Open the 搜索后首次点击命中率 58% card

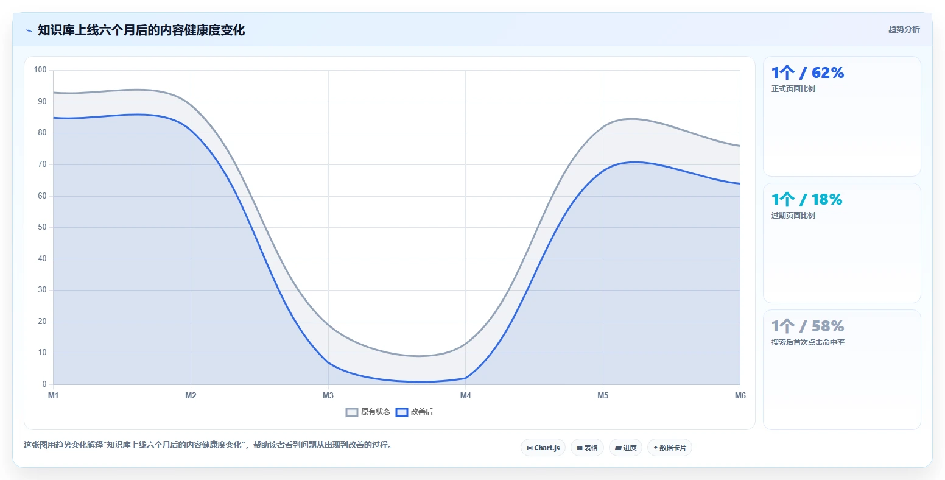[x=841, y=370]
